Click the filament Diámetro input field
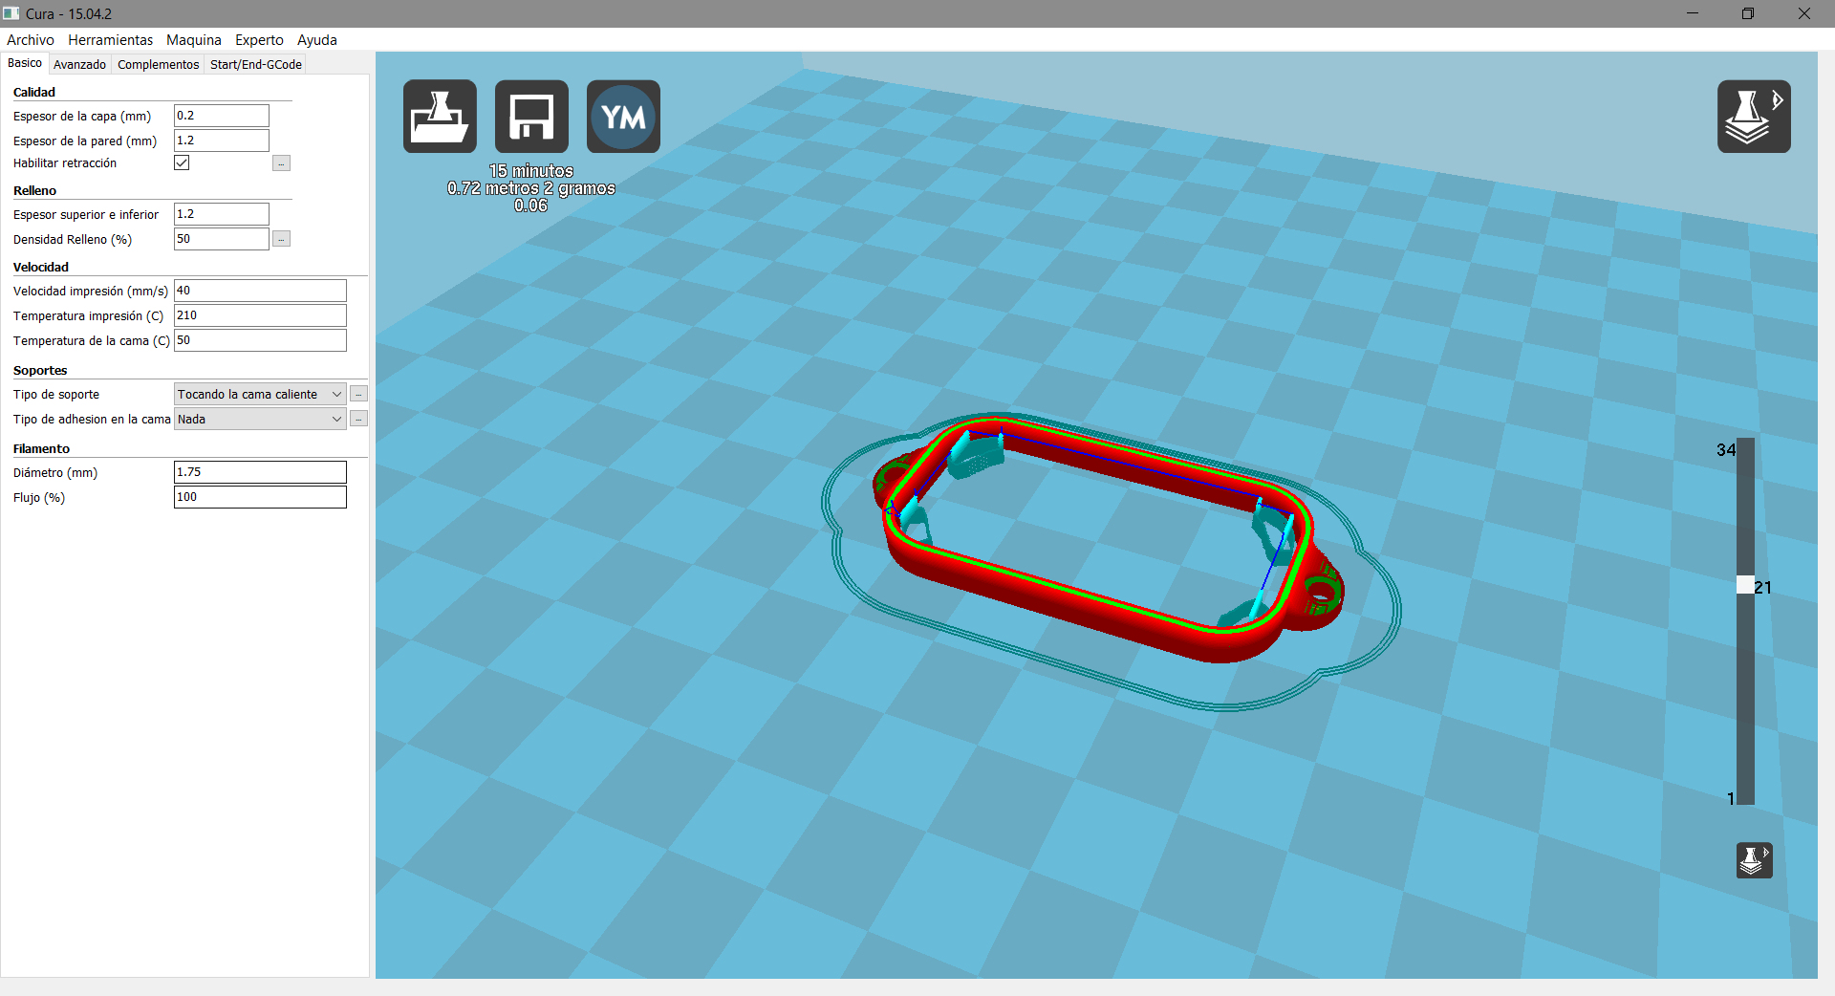1835x996 pixels. [x=260, y=472]
